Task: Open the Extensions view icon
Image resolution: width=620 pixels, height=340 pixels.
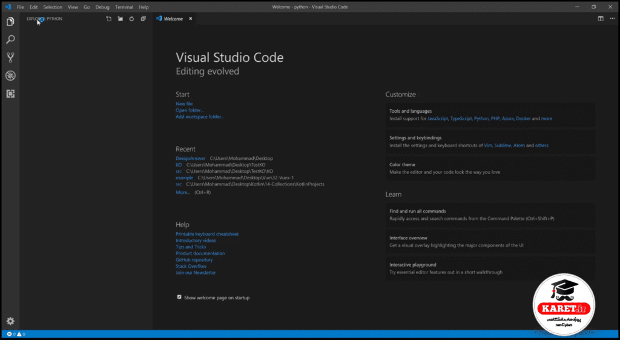Action: [10, 94]
